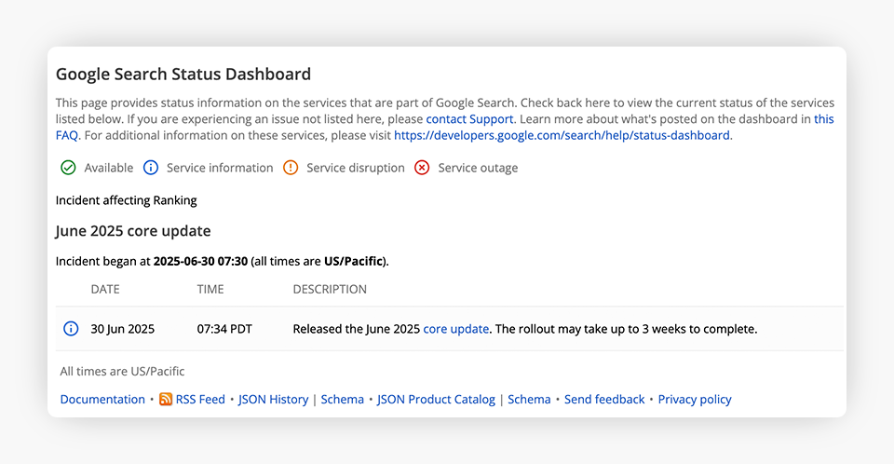Open the core update link

[455, 329]
